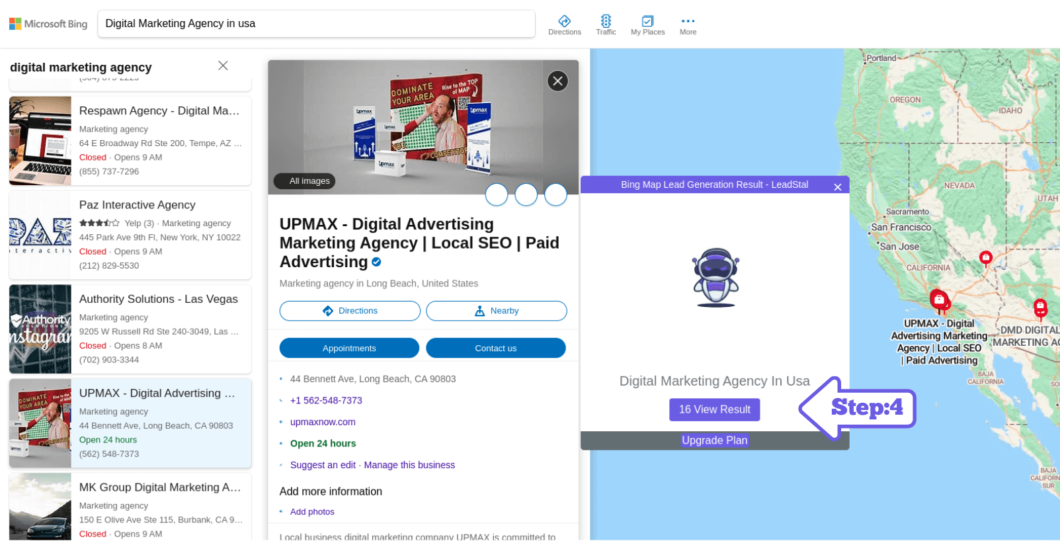Select the UPMAX listing in results
The image size is (1060, 541).
point(130,423)
